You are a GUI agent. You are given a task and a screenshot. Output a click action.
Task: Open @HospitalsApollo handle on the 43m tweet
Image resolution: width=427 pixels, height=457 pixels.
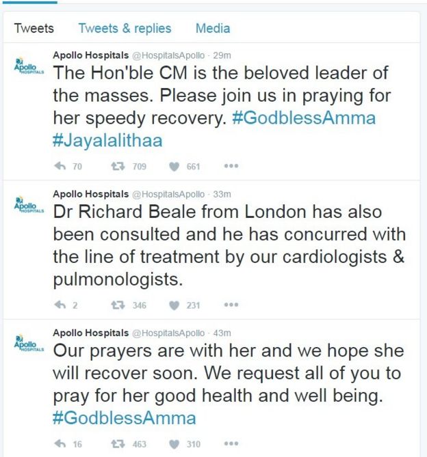pos(168,333)
